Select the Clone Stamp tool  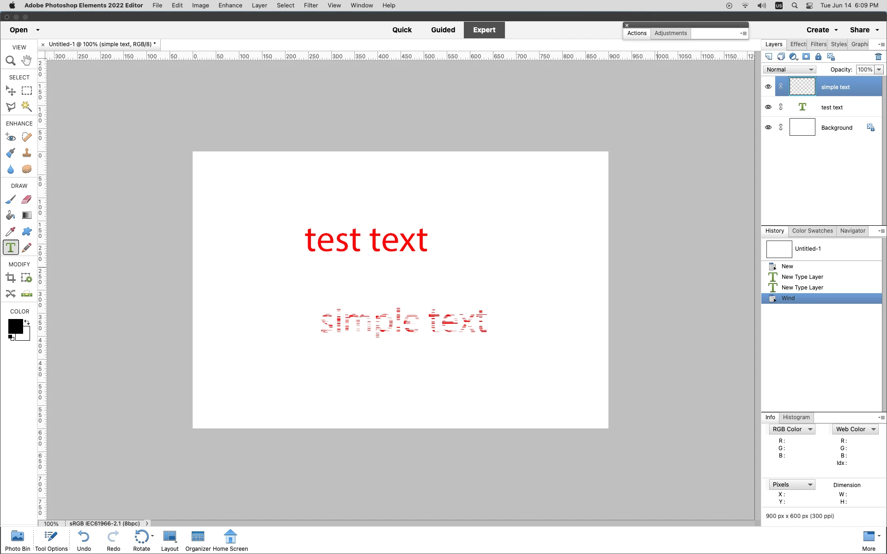27,153
